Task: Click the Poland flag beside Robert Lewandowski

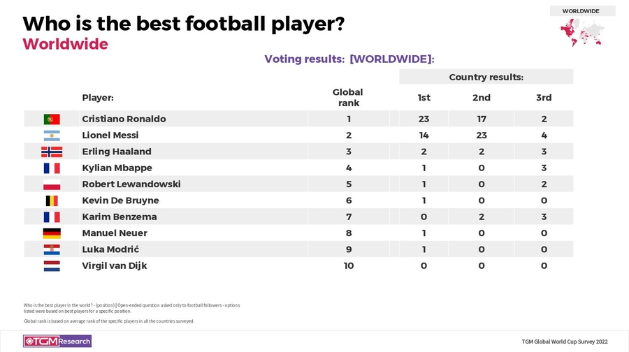Action: coord(52,184)
